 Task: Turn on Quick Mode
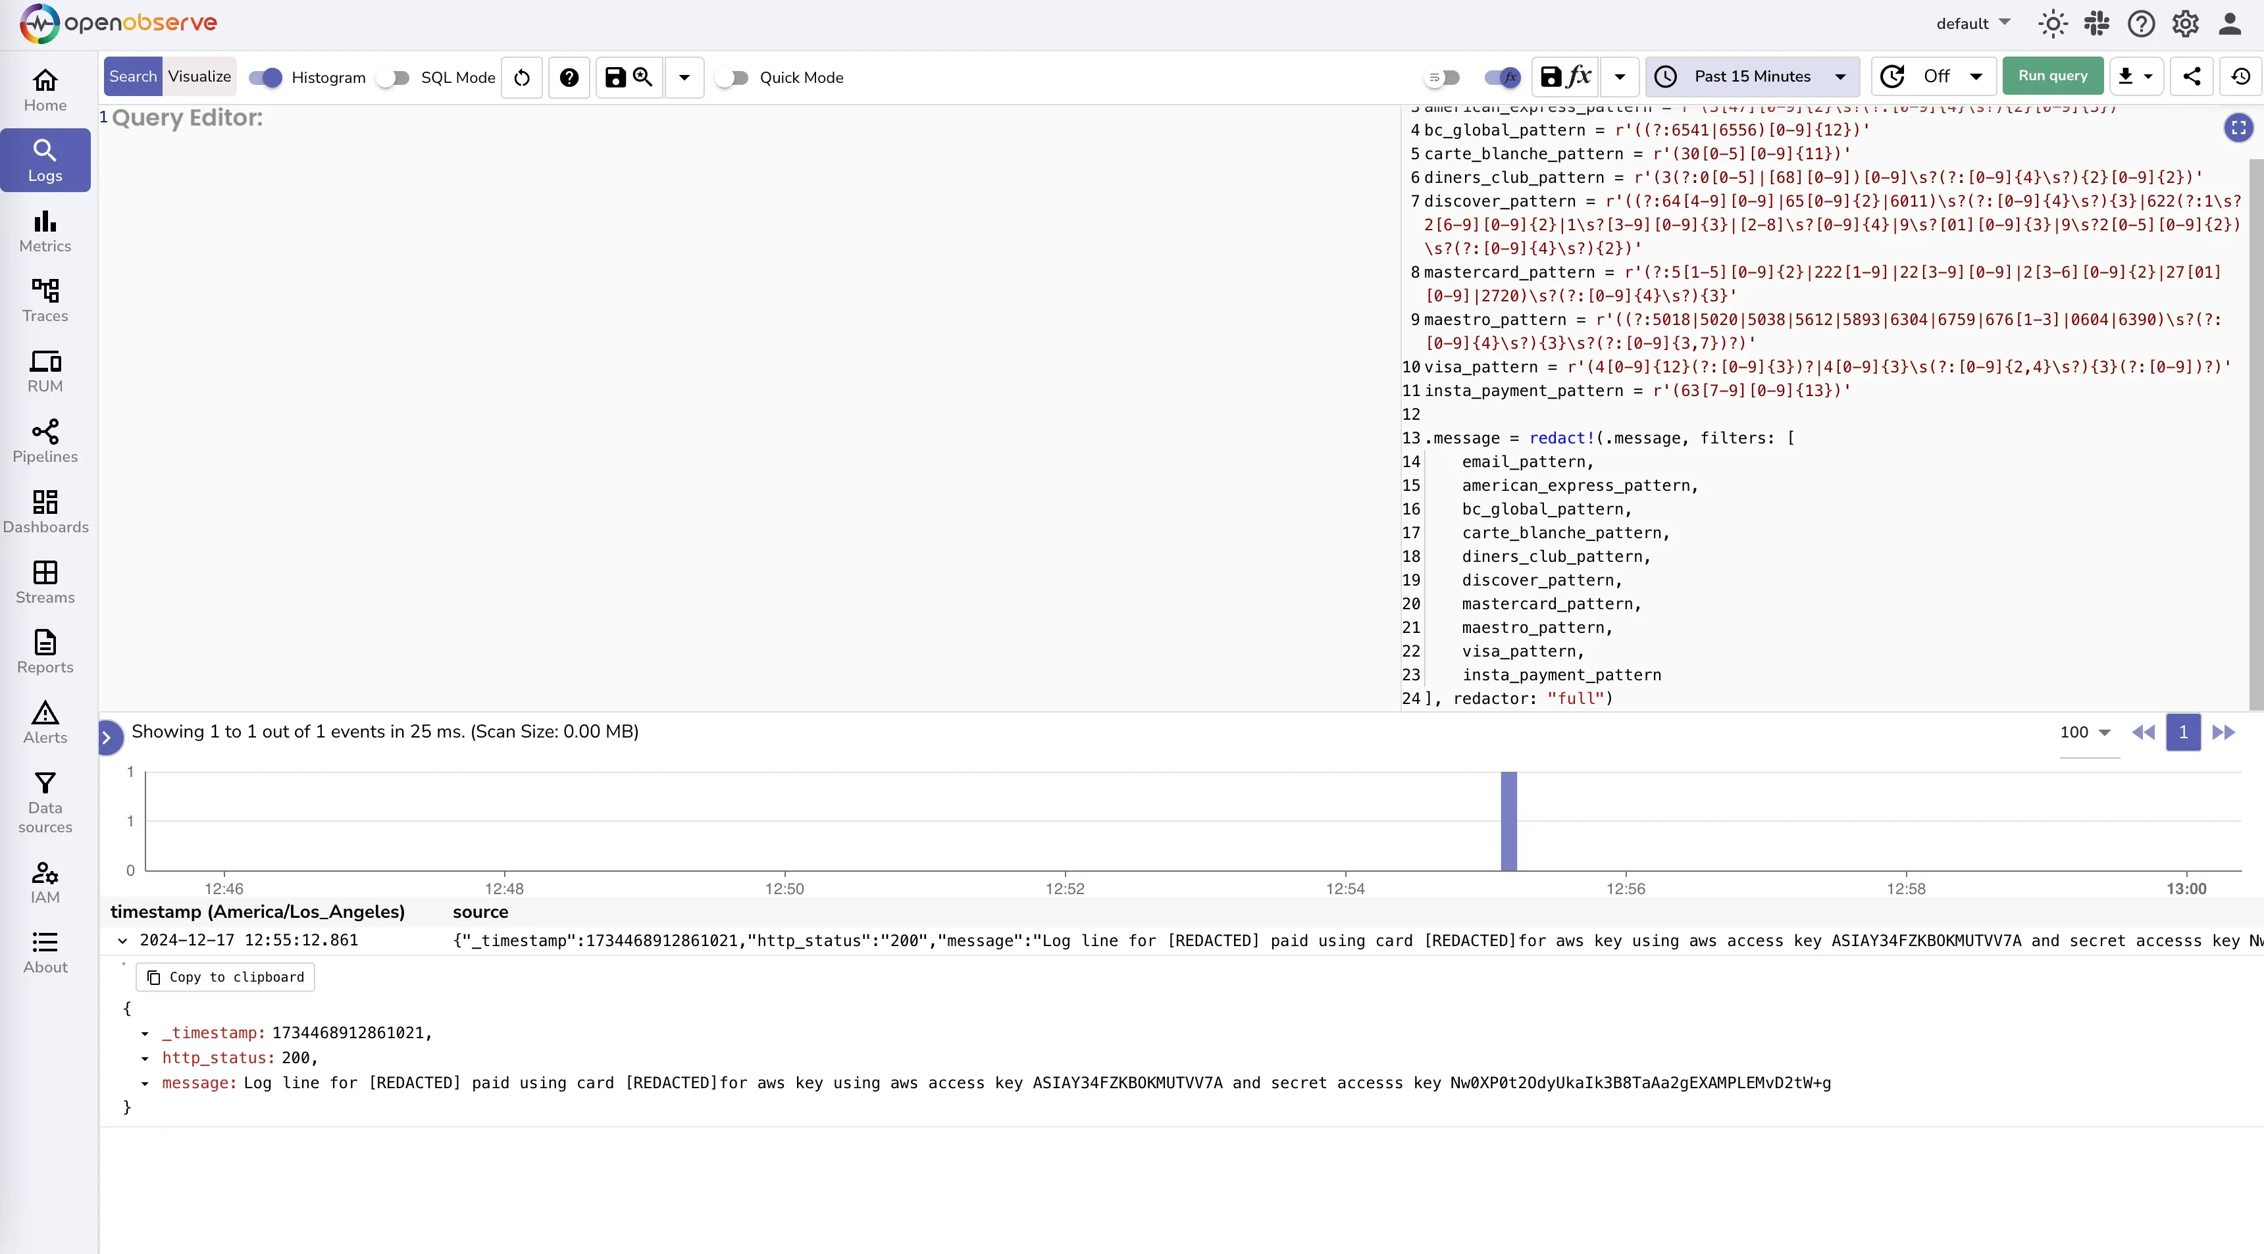pyautogui.click(x=731, y=78)
